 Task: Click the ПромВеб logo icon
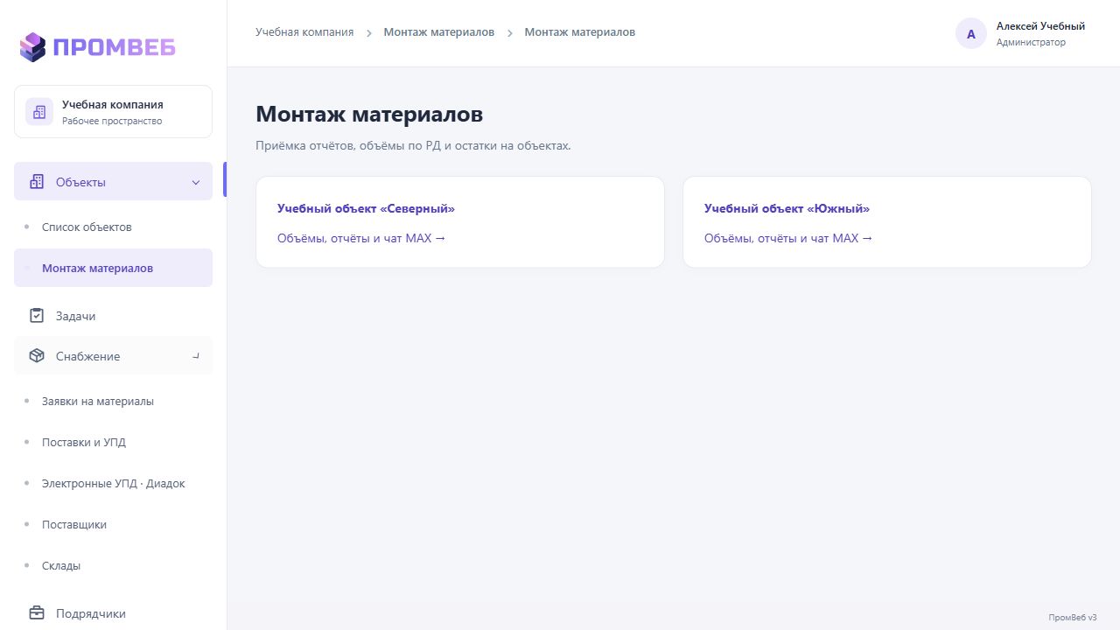pos(32,47)
